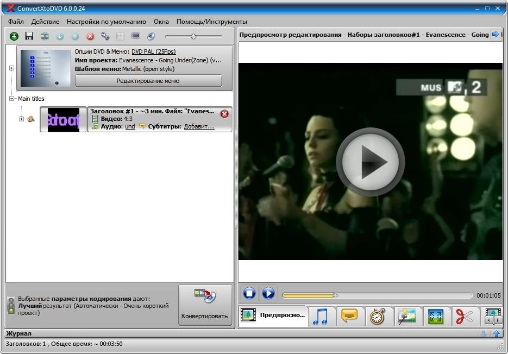Click the large play overlay on the preview
The image size is (508, 354).
tap(371, 162)
